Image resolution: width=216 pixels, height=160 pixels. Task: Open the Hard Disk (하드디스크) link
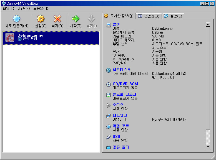pos(122,70)
